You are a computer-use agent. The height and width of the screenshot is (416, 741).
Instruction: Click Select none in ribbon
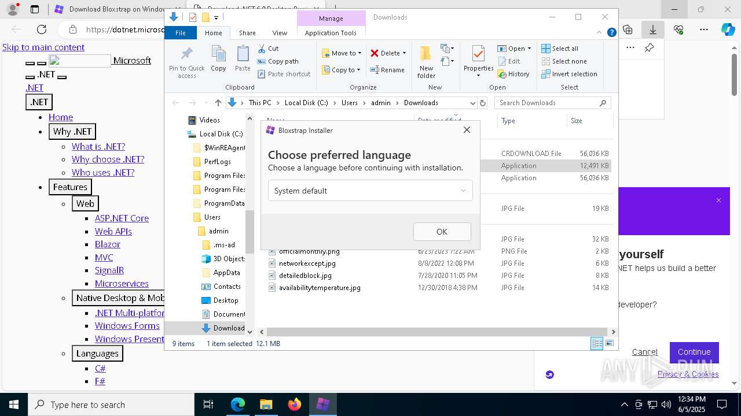pyautogui.click(x=564, y=61)
